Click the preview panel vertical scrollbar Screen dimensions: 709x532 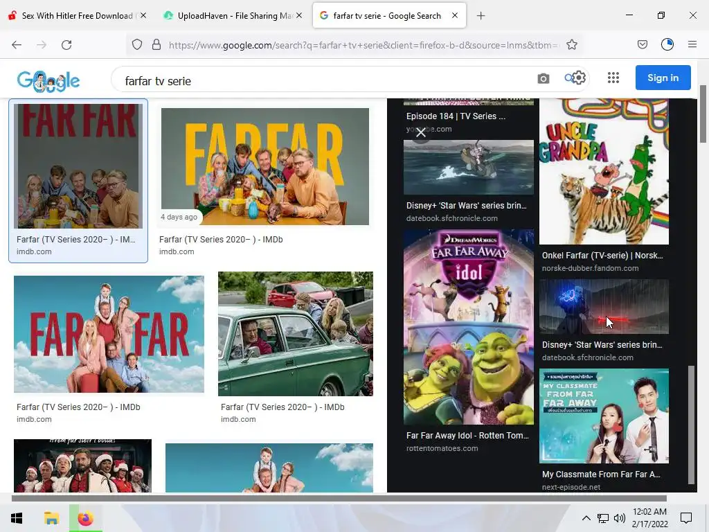point(690,425)
